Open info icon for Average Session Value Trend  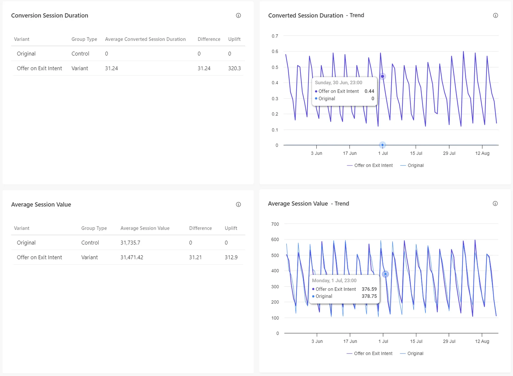click(x=495, y=203)
